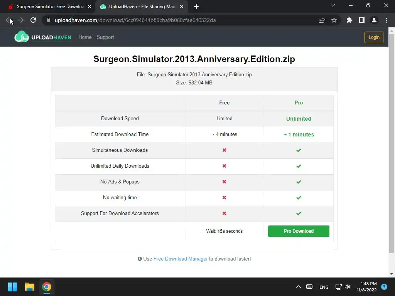Open a new browser tab
This screenshot has width=395, height=296.
coord(196,7)
